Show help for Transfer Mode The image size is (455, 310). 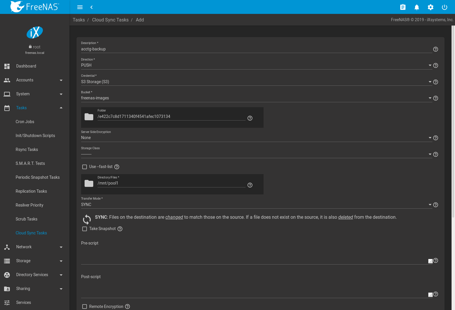(436, 205)
